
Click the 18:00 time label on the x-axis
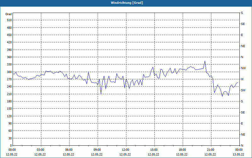pyautogui.click(x=182, y=150)
